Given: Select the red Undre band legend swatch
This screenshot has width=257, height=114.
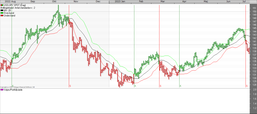Looking at the screenshot, I should 2,16.
